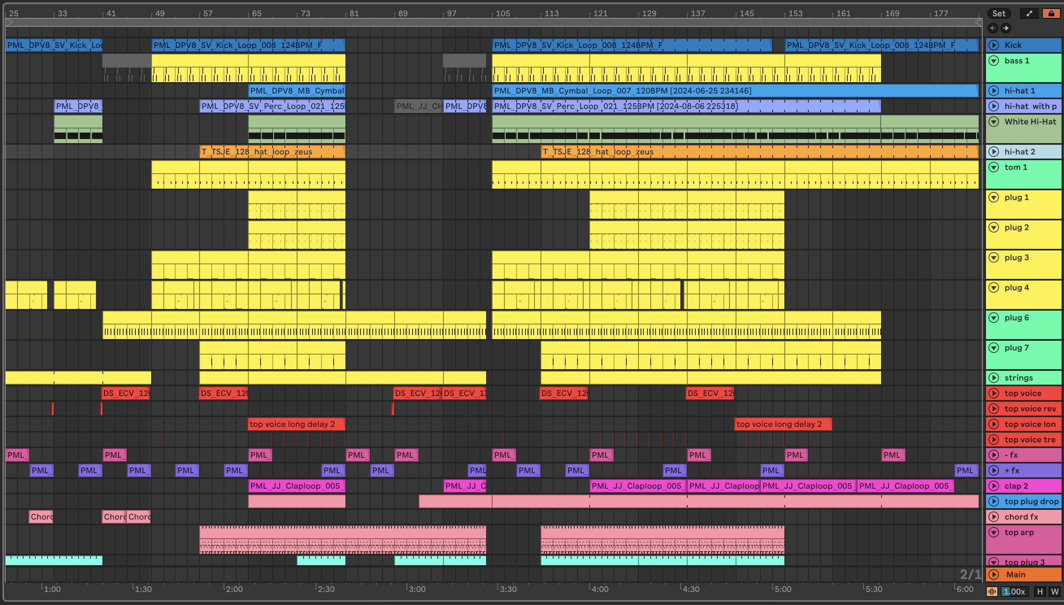Unfold the clap 2 track arrow
This screenshot has height=605, width=1064.
point(993,486)
